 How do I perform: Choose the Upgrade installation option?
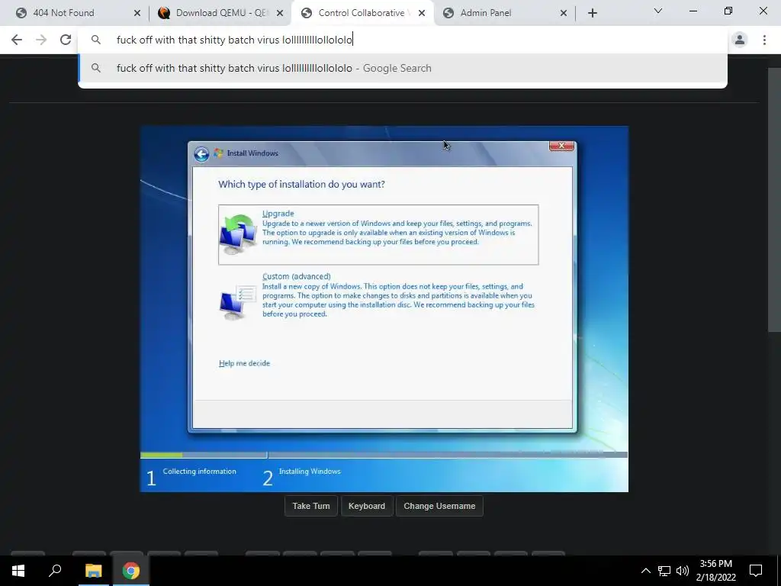(378, 234)
